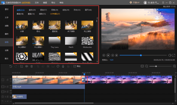The height and width of the screenshot is (105, 177).
Task: Stop the preview playback
Action: (117, 55)
